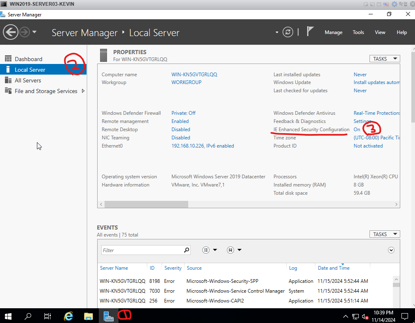
Task: Sort by Log column header
Action: tap(293, 268)
